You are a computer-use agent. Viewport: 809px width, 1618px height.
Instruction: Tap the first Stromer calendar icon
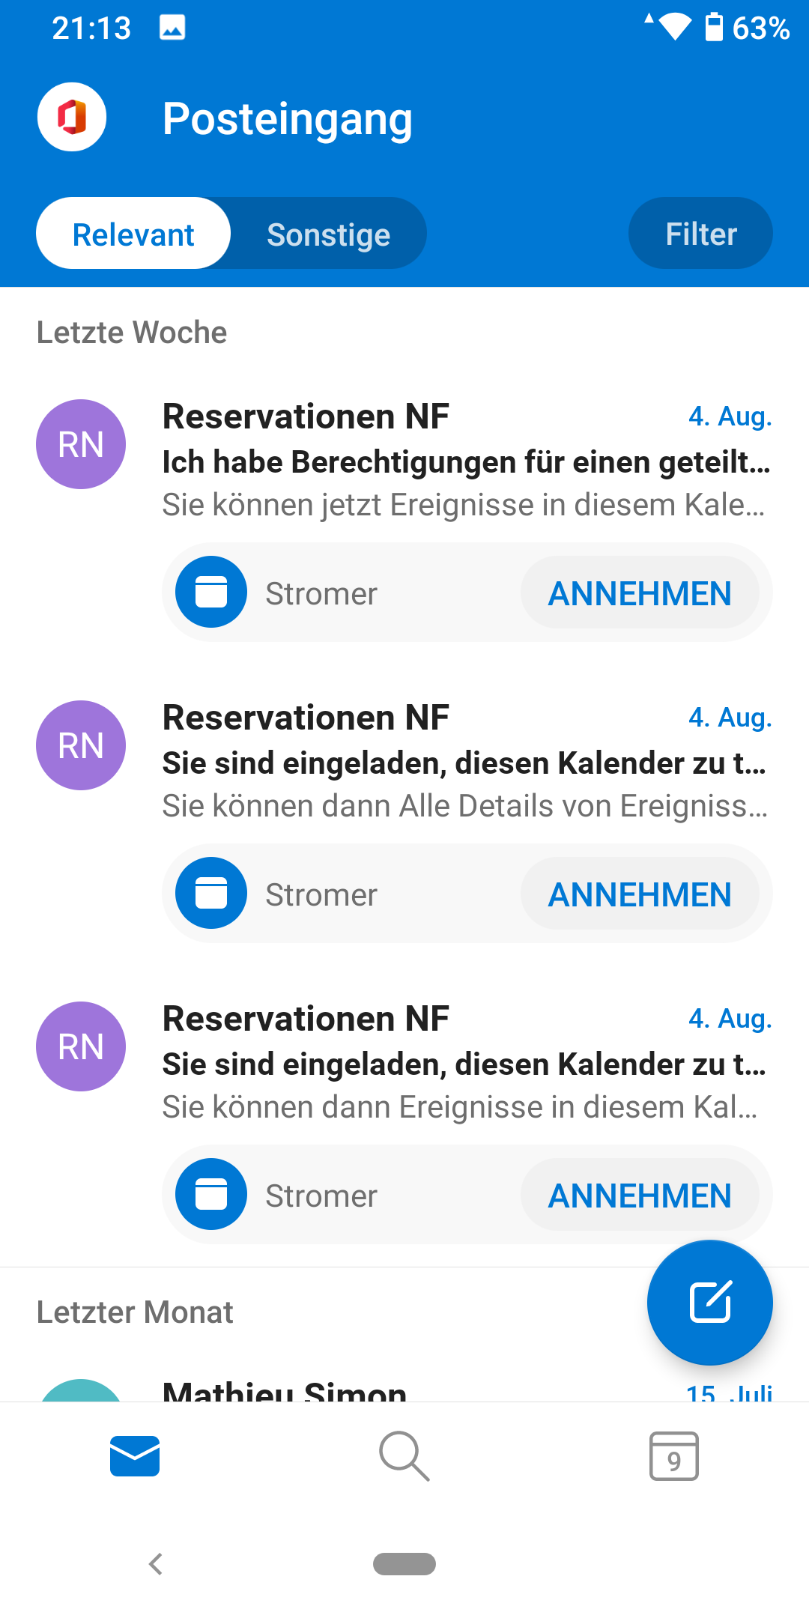211,592
